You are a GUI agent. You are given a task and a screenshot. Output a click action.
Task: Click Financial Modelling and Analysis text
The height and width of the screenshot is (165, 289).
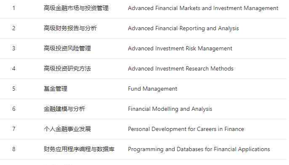click(x=170, y=109)
